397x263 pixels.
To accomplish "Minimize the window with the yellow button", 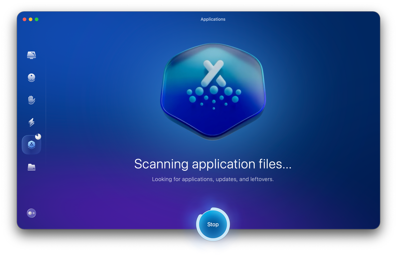I will pos(31,19).
